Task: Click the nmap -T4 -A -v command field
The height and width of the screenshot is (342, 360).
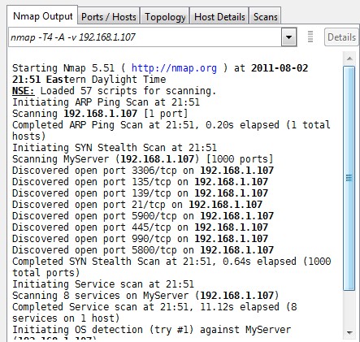Action: (145, 37)
